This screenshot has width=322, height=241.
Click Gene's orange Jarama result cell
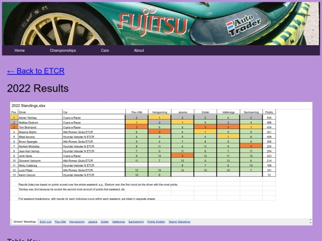[182, 156]
